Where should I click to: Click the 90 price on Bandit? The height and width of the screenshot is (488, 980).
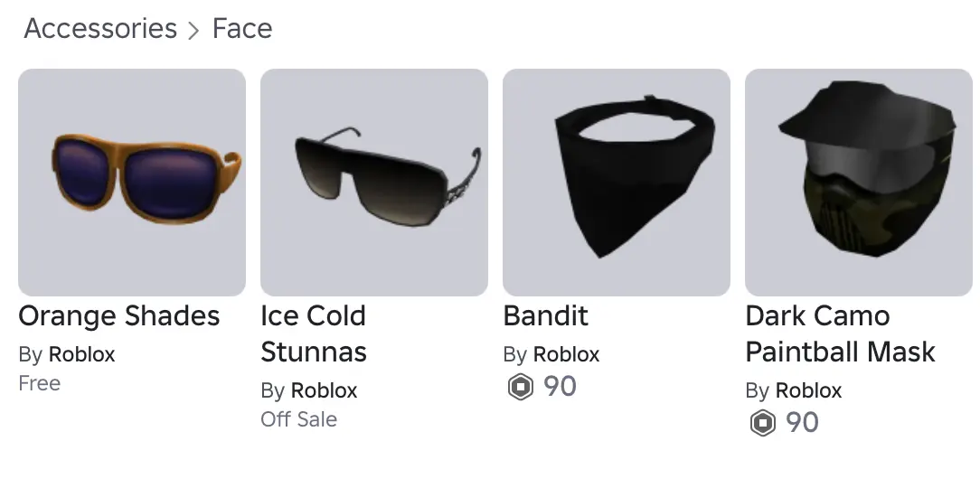click(560, 387)
